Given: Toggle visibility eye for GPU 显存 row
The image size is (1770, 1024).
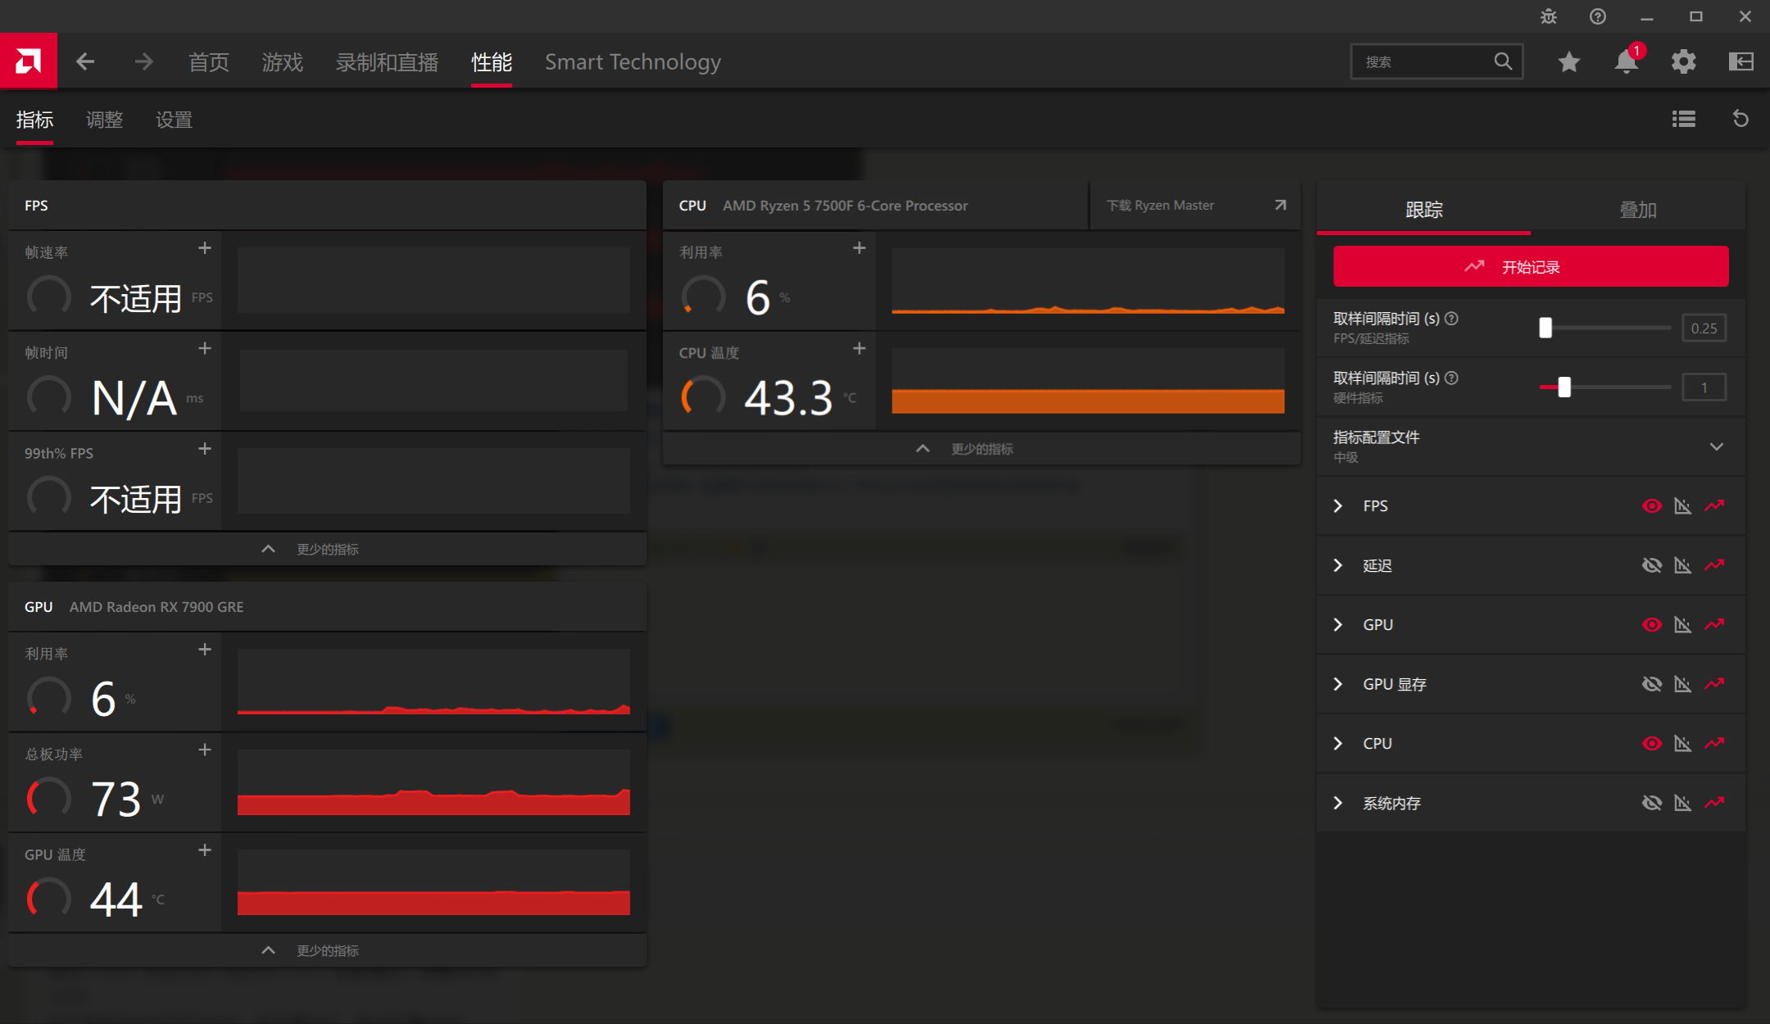Looking at the screenshot, I should [x=1652, y=684].
